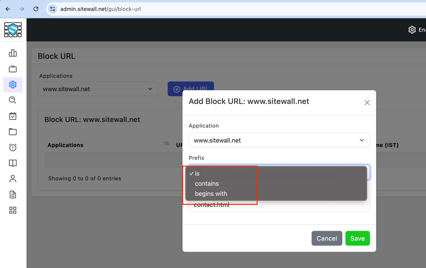Save the new block URL rule
Viewport: 426px width, 268px height.
click(357, 238)
